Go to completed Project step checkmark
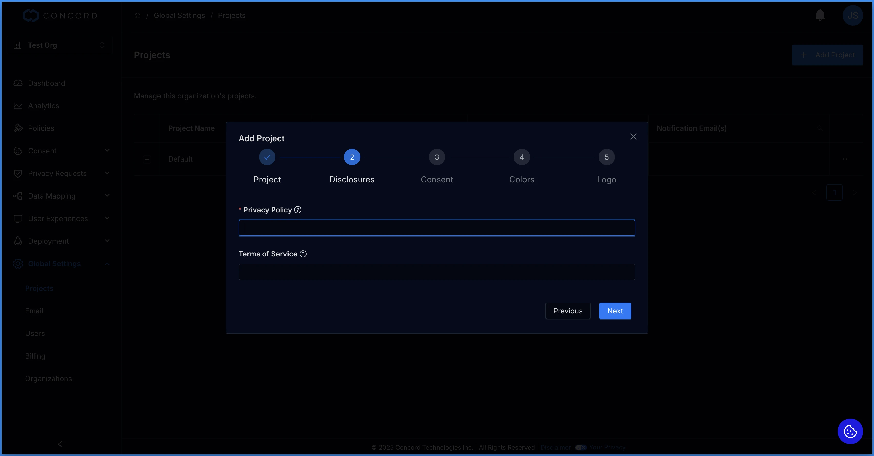This screenshot has width=874, height=456. coord(267,157)
